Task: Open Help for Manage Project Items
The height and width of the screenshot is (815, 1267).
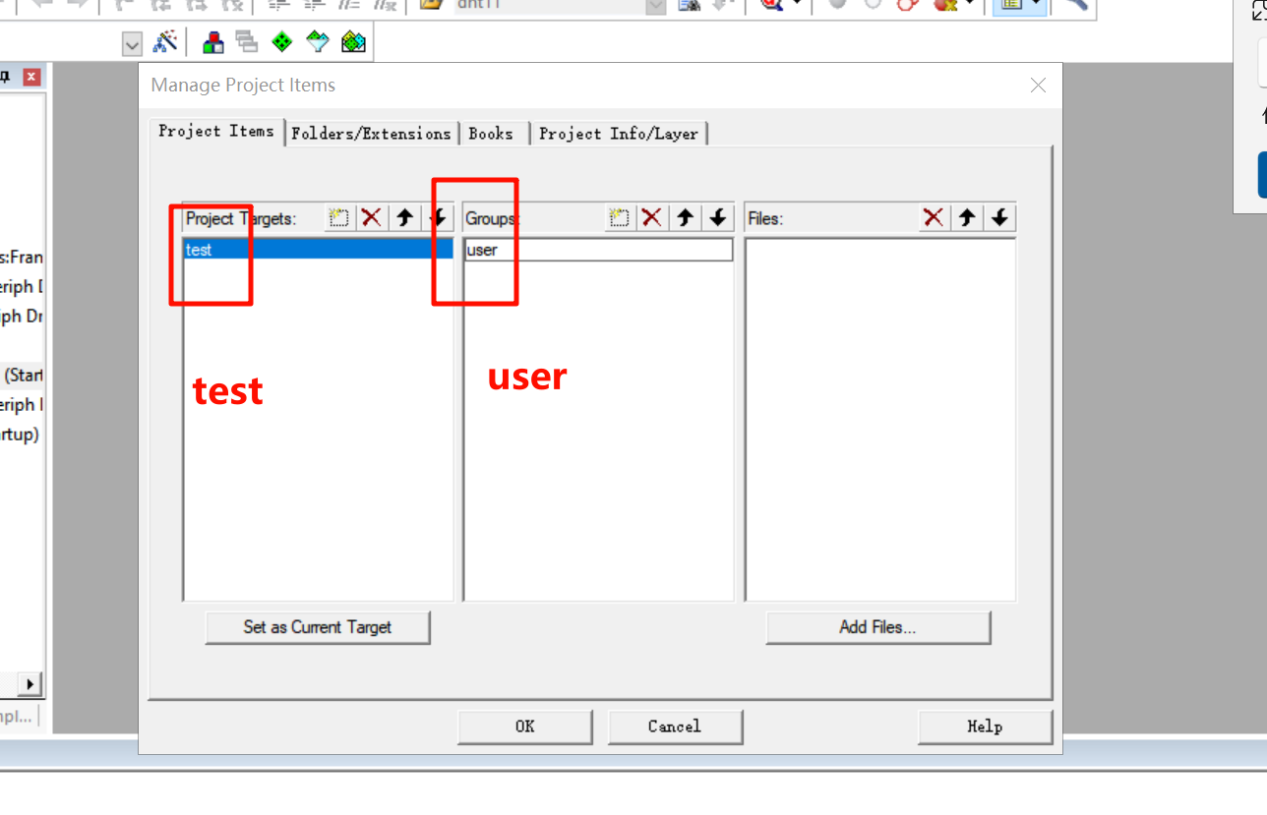Action: tap(985, 727)
